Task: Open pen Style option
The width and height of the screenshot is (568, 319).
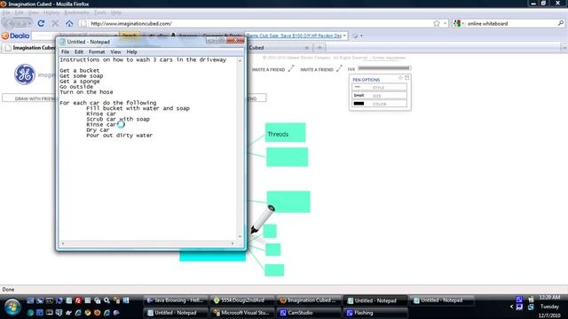Action: (379, 88)
